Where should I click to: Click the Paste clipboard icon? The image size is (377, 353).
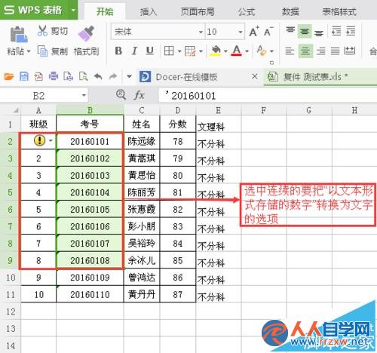19,35
